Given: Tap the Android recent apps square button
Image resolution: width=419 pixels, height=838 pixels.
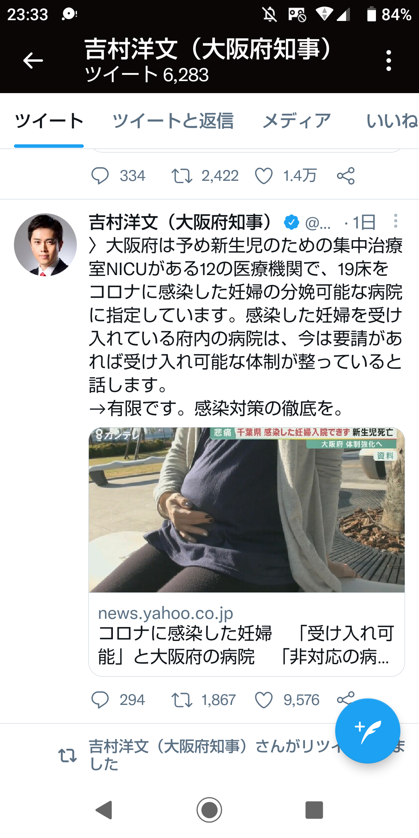Looking at the screenshot, I should (x=314, y=810).
